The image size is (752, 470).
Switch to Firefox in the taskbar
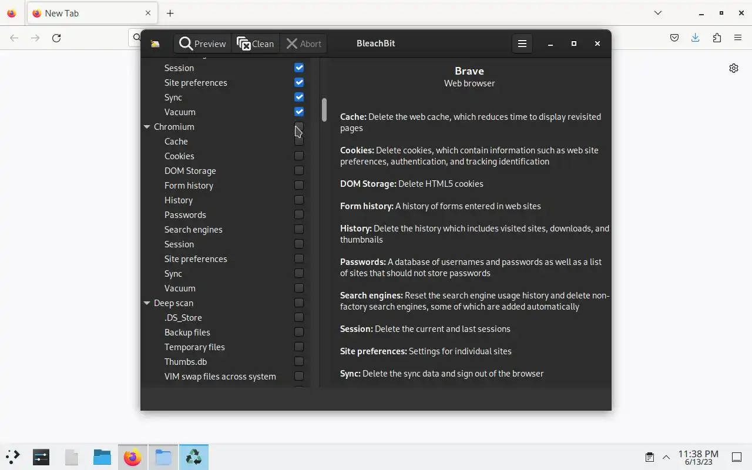pyautogui.click(x=133, y=457)
